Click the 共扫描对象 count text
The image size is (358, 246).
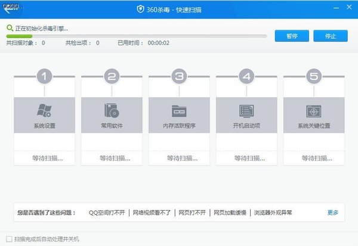[26, 43]
